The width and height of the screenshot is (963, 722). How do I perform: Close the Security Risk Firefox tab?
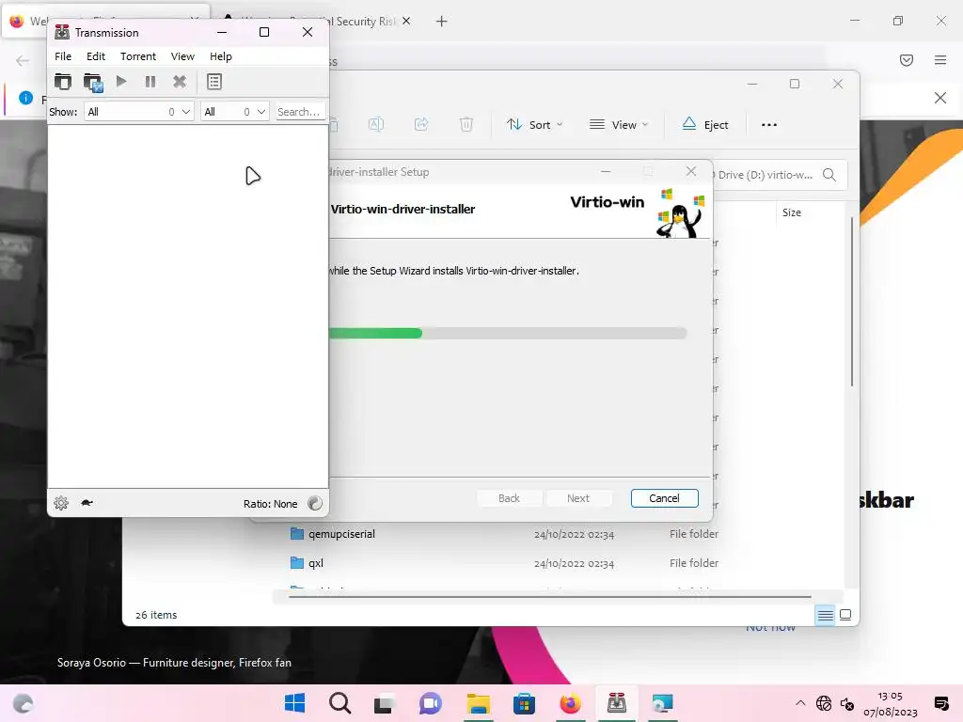(x=406, y=21)
